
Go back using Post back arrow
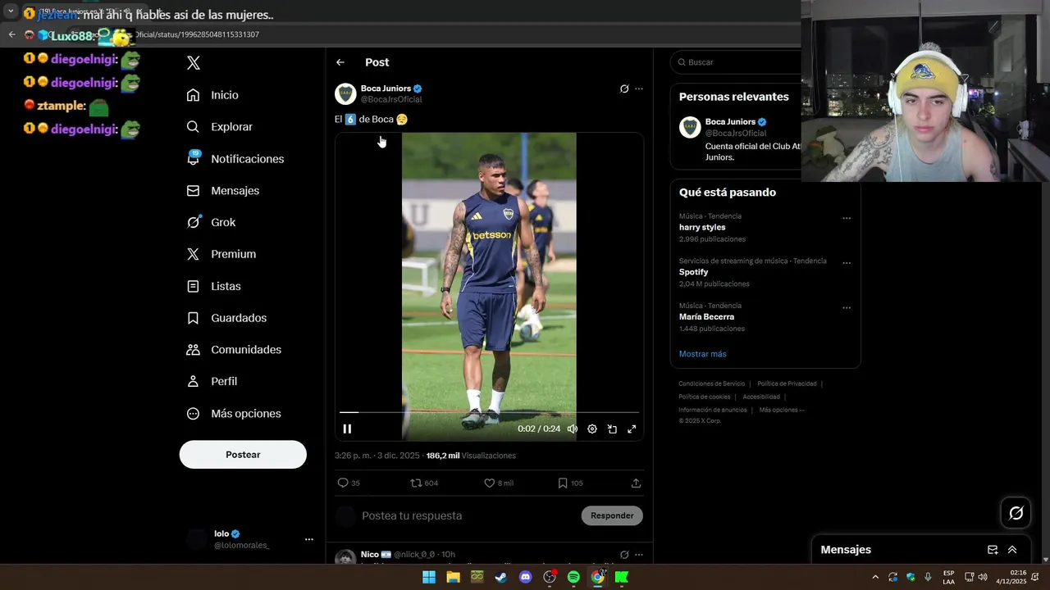coord(340,62)
